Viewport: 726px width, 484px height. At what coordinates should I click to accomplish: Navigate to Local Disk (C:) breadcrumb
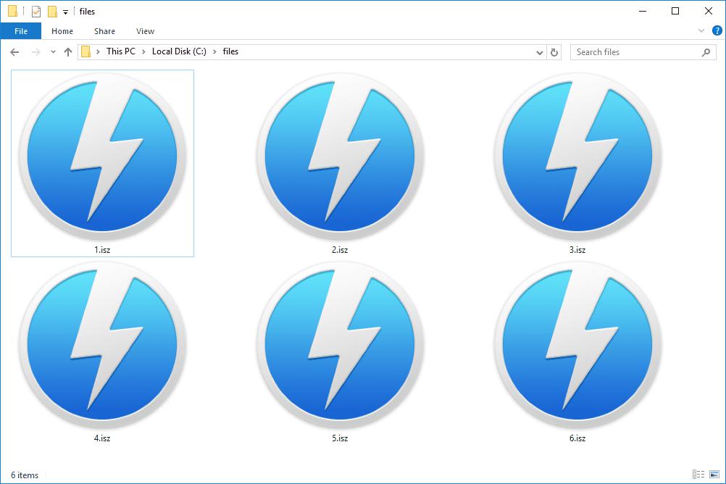pos(179,51)
